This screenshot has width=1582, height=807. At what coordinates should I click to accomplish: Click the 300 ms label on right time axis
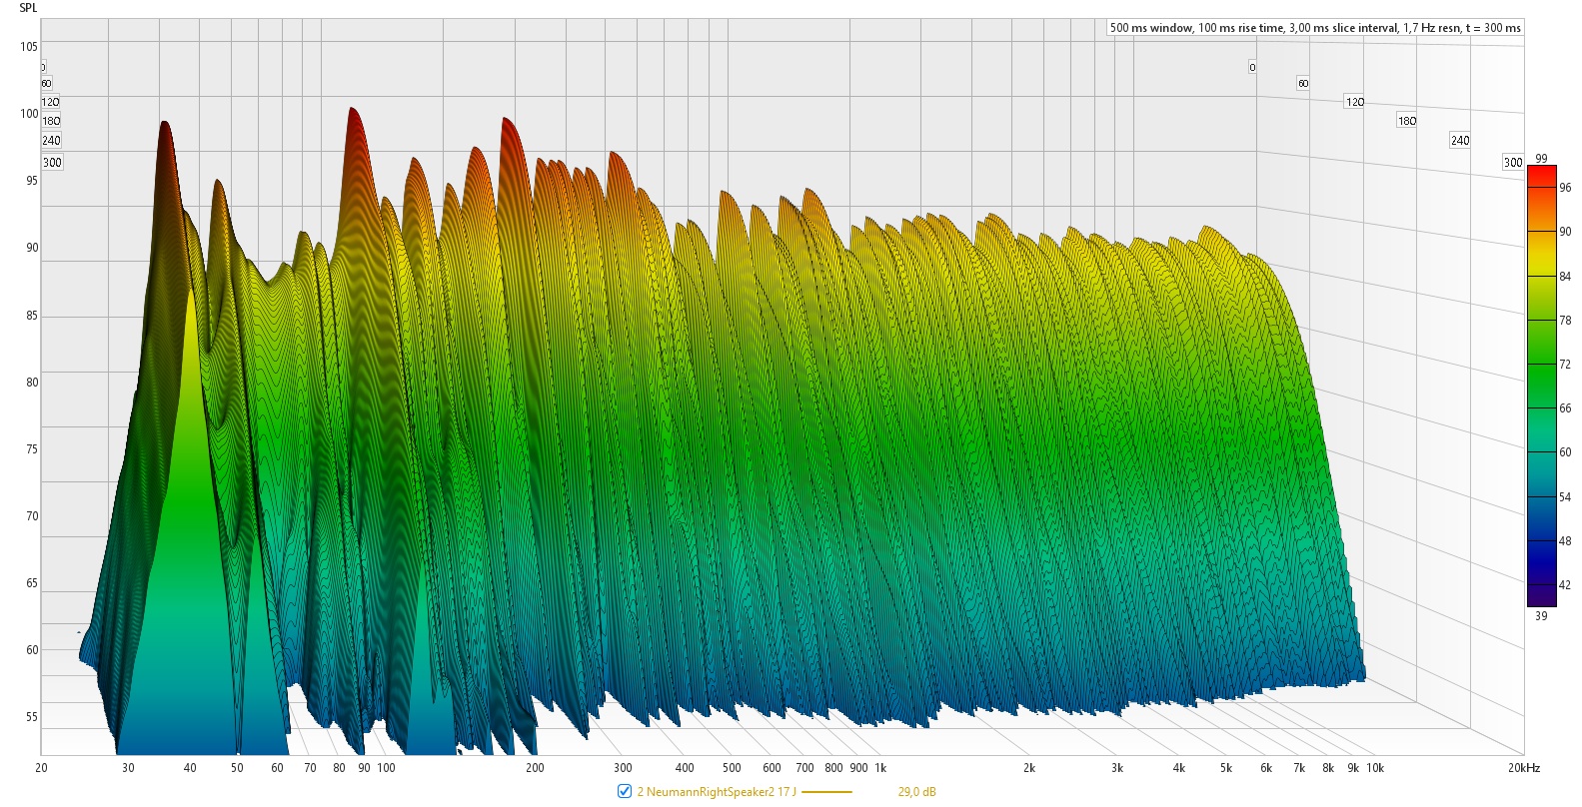click(1513, 163)
